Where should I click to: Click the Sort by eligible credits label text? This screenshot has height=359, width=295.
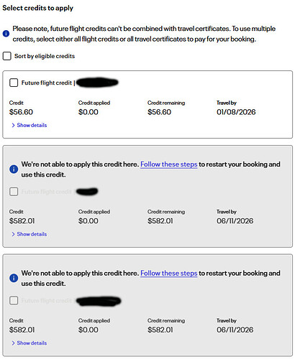tap(45, 56)
